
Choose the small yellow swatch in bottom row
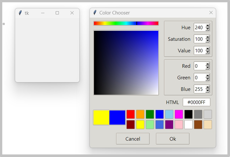pos(140,125)
